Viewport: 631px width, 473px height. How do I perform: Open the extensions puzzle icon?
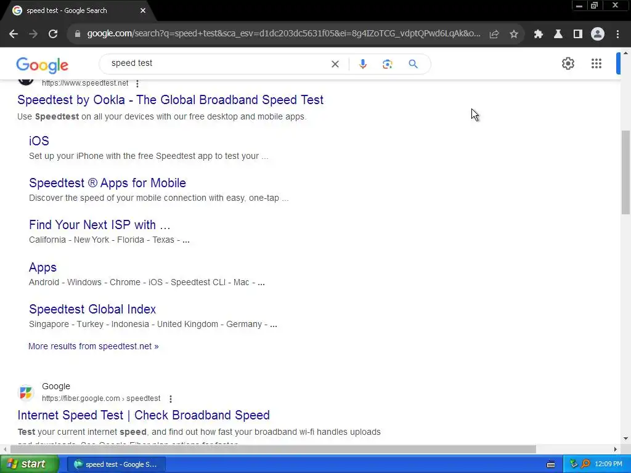point(538,34)
